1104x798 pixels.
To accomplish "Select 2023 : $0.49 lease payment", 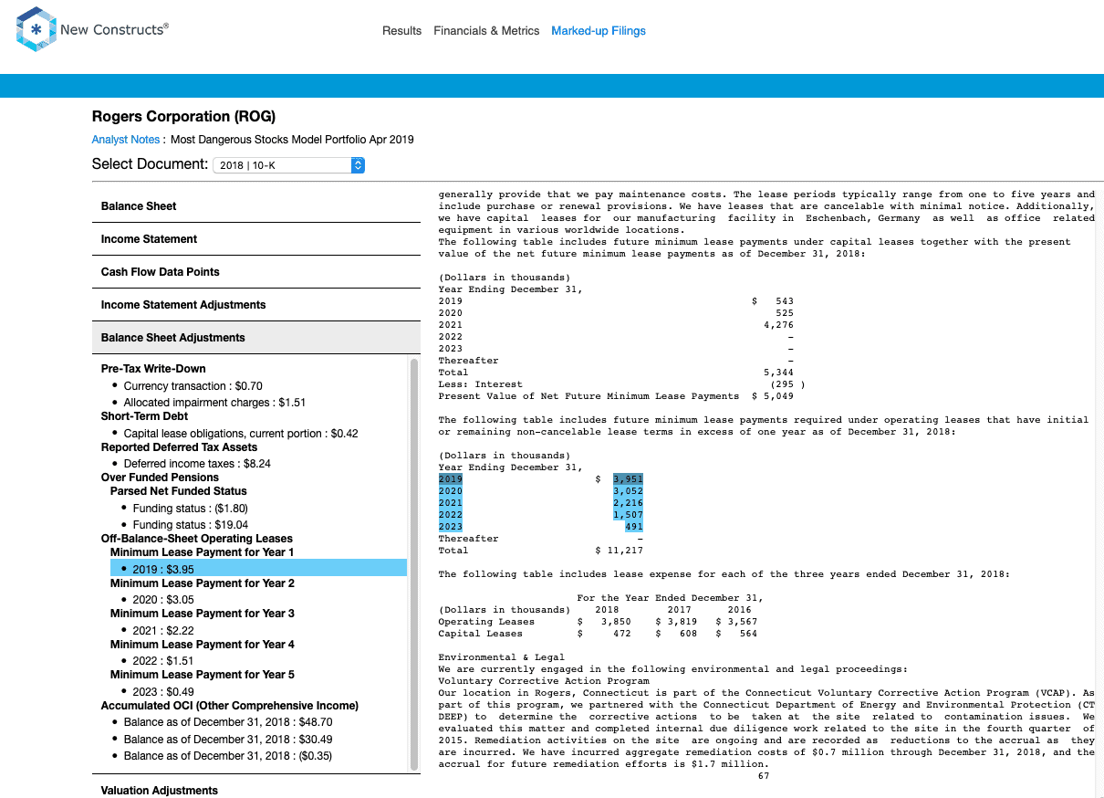I will [163, 691].
